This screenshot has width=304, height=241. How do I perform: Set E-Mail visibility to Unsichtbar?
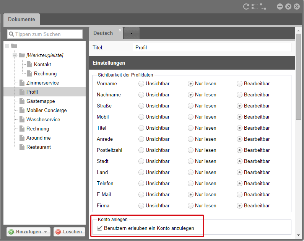[141, 194]
